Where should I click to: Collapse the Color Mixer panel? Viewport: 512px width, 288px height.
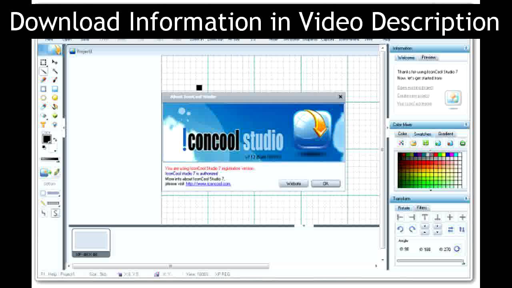466,124
